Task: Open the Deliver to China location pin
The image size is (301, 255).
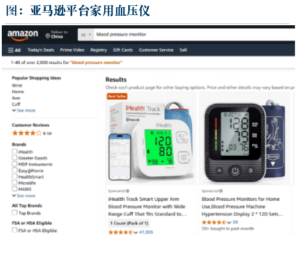Action: tap(48, 36)
